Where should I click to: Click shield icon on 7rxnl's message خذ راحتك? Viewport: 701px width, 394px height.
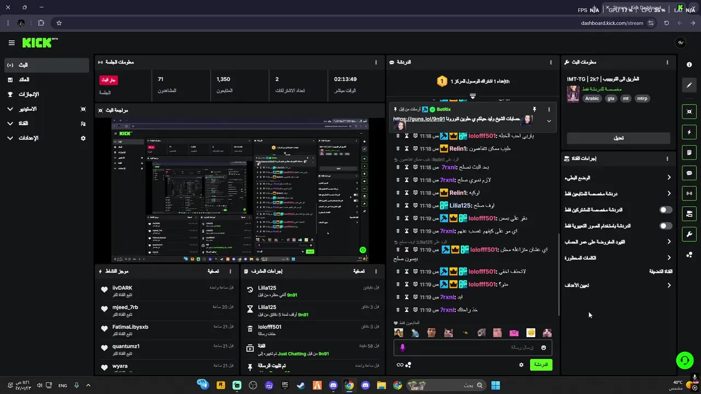coord(416,310)
